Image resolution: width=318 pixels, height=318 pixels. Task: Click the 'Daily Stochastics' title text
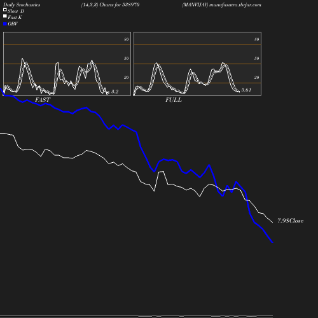tap(22, 4)
